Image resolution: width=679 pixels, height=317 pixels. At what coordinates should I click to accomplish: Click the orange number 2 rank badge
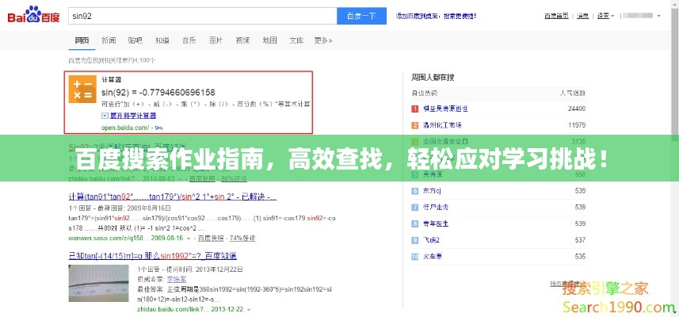click(x=414, y=125)
